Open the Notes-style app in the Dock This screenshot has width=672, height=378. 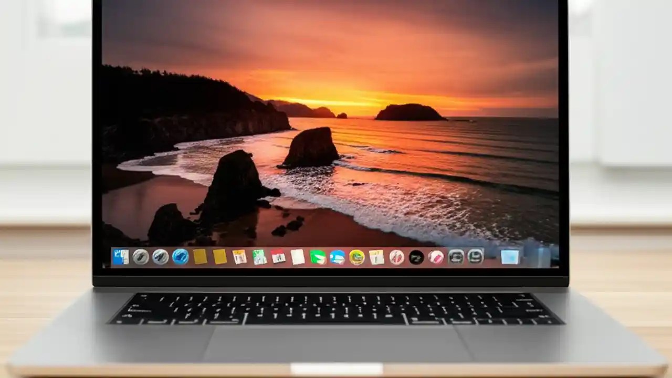tap(239, 257)
